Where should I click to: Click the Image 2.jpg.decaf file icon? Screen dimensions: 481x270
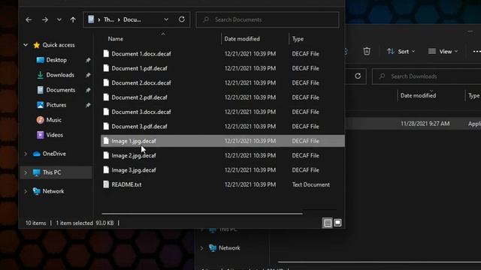[x=106, y=155]
